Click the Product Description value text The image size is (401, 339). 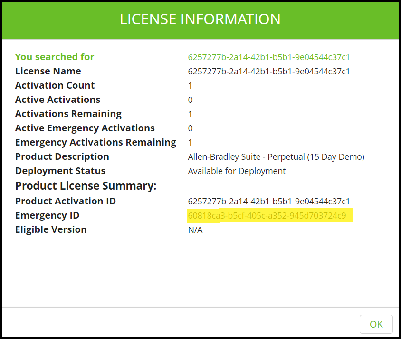click(x=276, y=157)
